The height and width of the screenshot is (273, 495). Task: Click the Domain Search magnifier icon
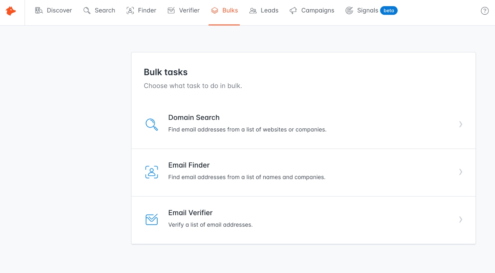tap(152, 125)
